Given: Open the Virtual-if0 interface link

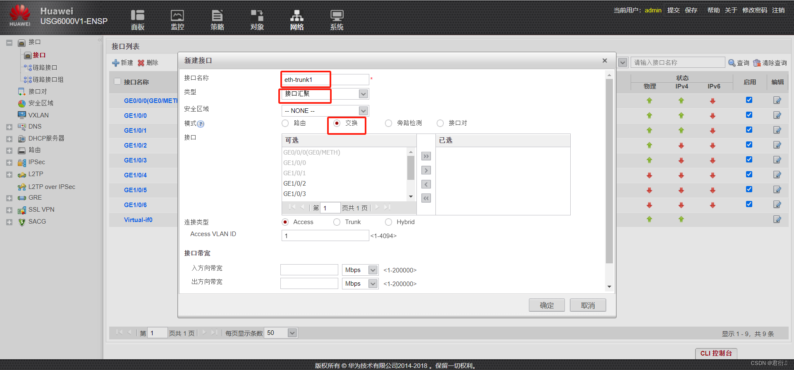Looking at the screenshot, I should [x=138, y=220].
